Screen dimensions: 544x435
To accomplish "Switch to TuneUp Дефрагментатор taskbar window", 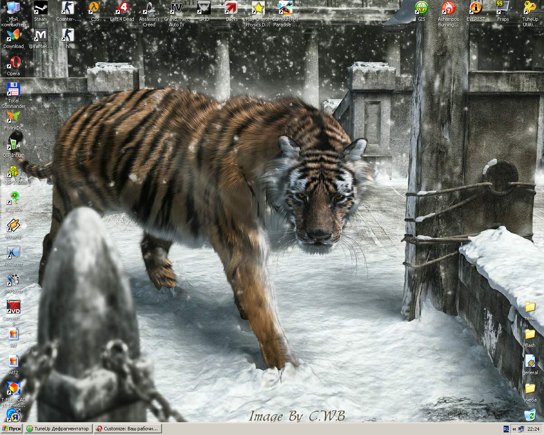I will click(58, 429).
